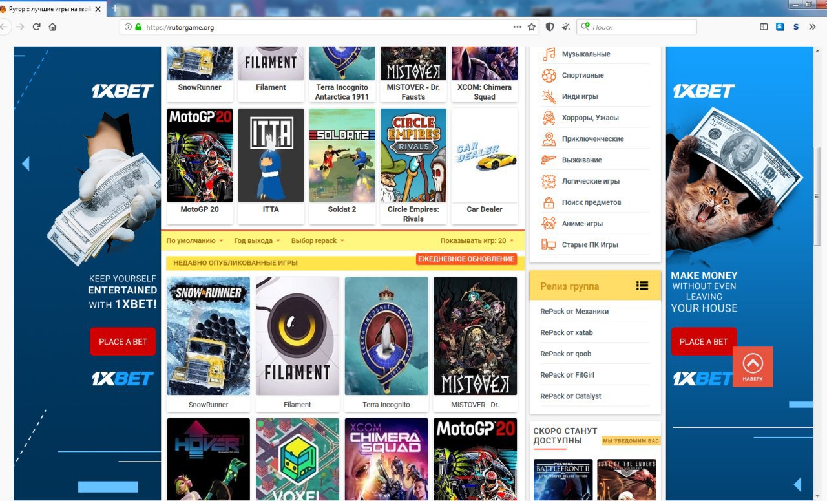This screenshot has height=501, width=827.
Task: Click the Логические игры puzzle icon
Action: (549, 181)
